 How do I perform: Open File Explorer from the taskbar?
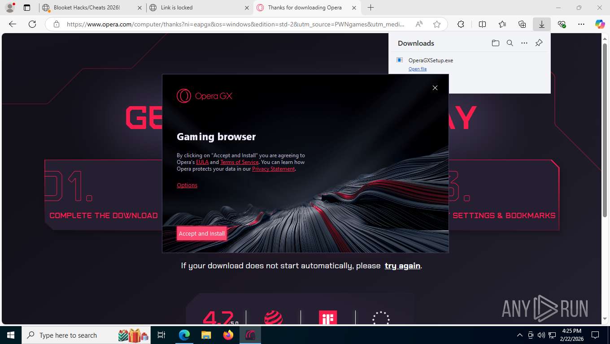[x=206, y=335]
